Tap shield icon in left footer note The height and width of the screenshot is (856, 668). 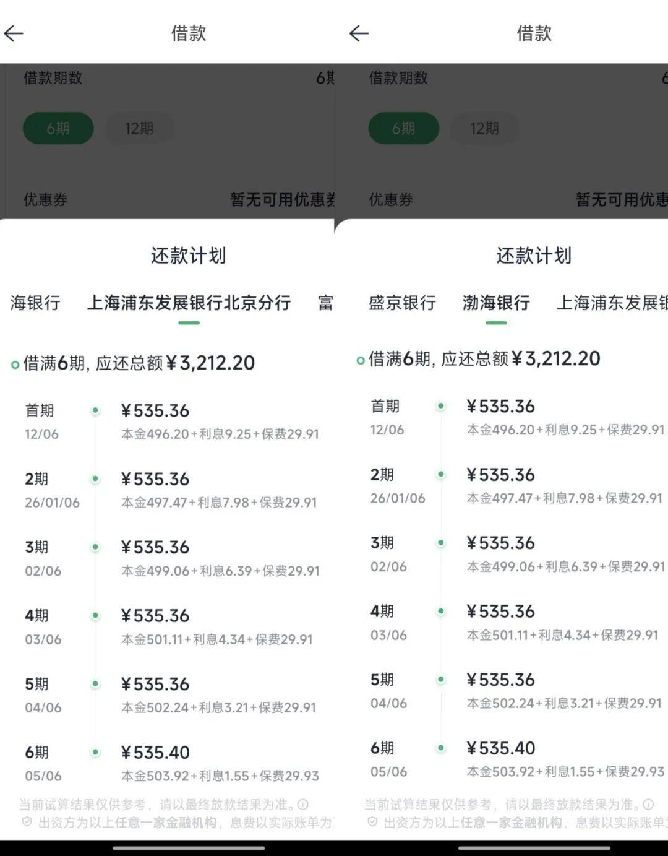tap(27, 823)
